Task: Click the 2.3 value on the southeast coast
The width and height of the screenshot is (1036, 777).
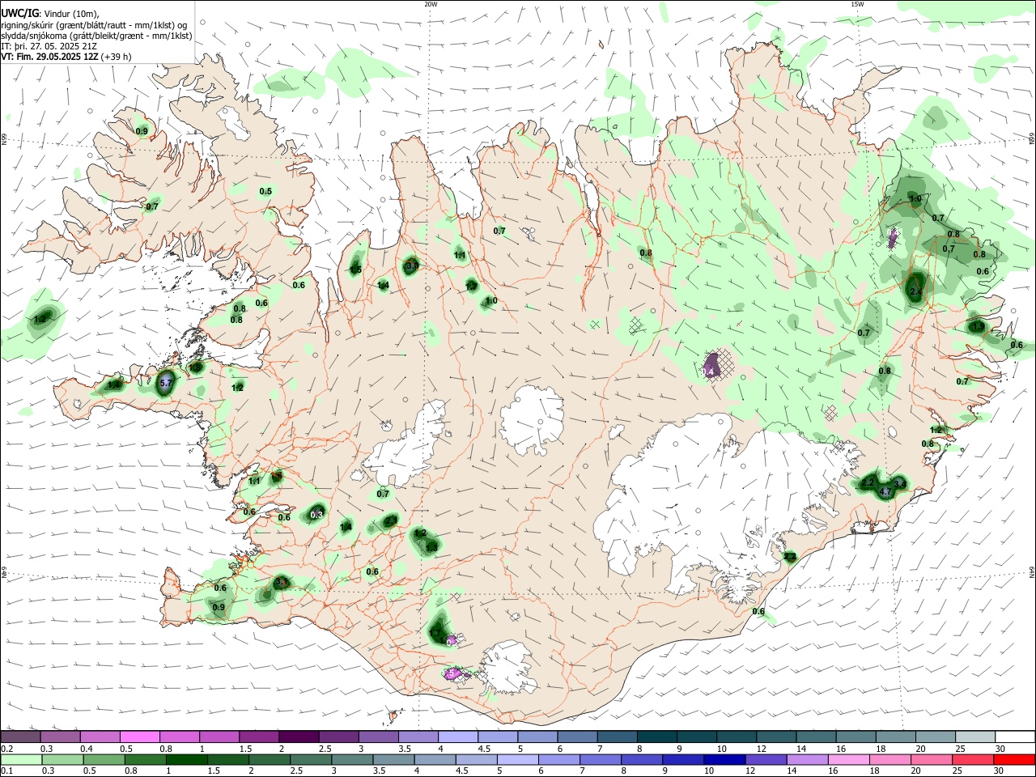Action: [x=790, y=557]
